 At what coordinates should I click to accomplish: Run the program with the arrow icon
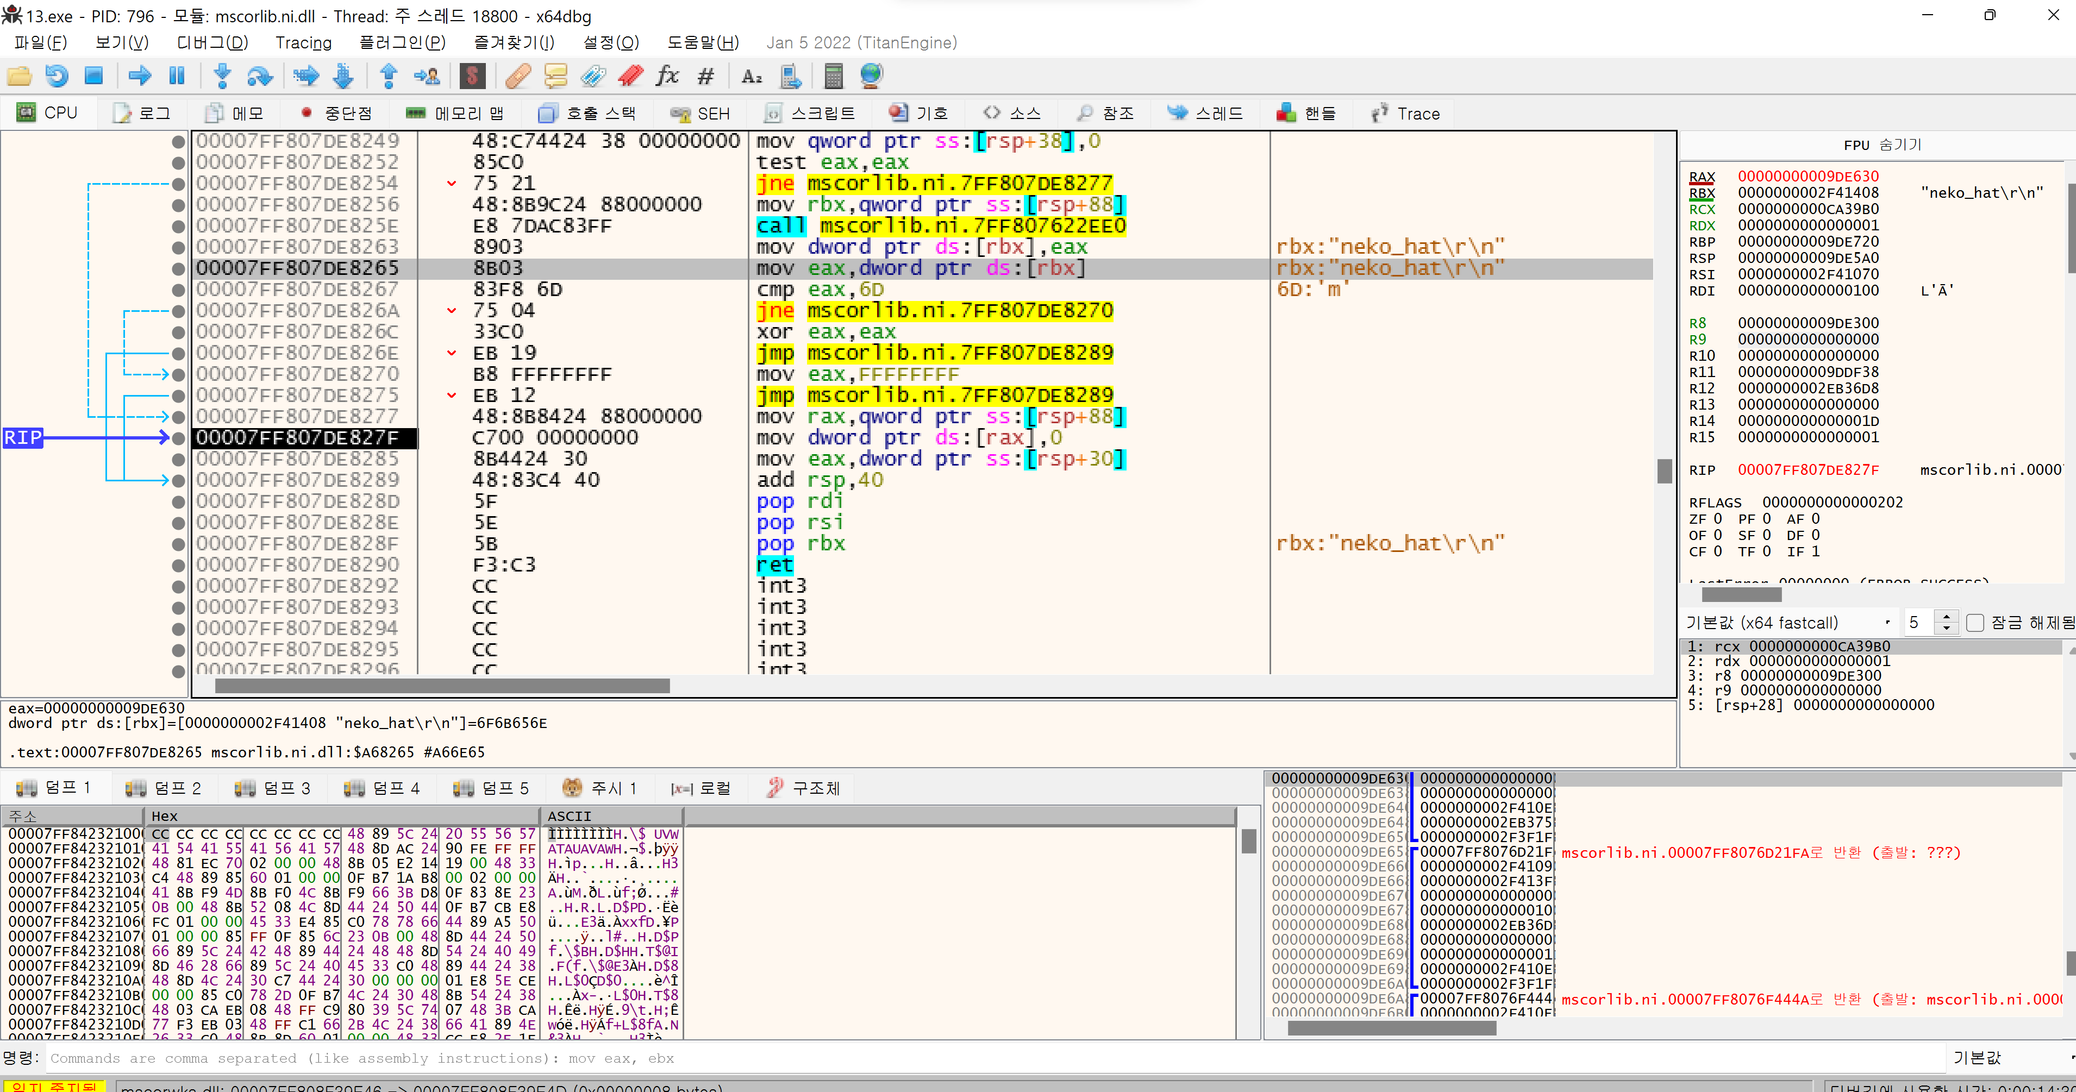click(x=140, y=76)
